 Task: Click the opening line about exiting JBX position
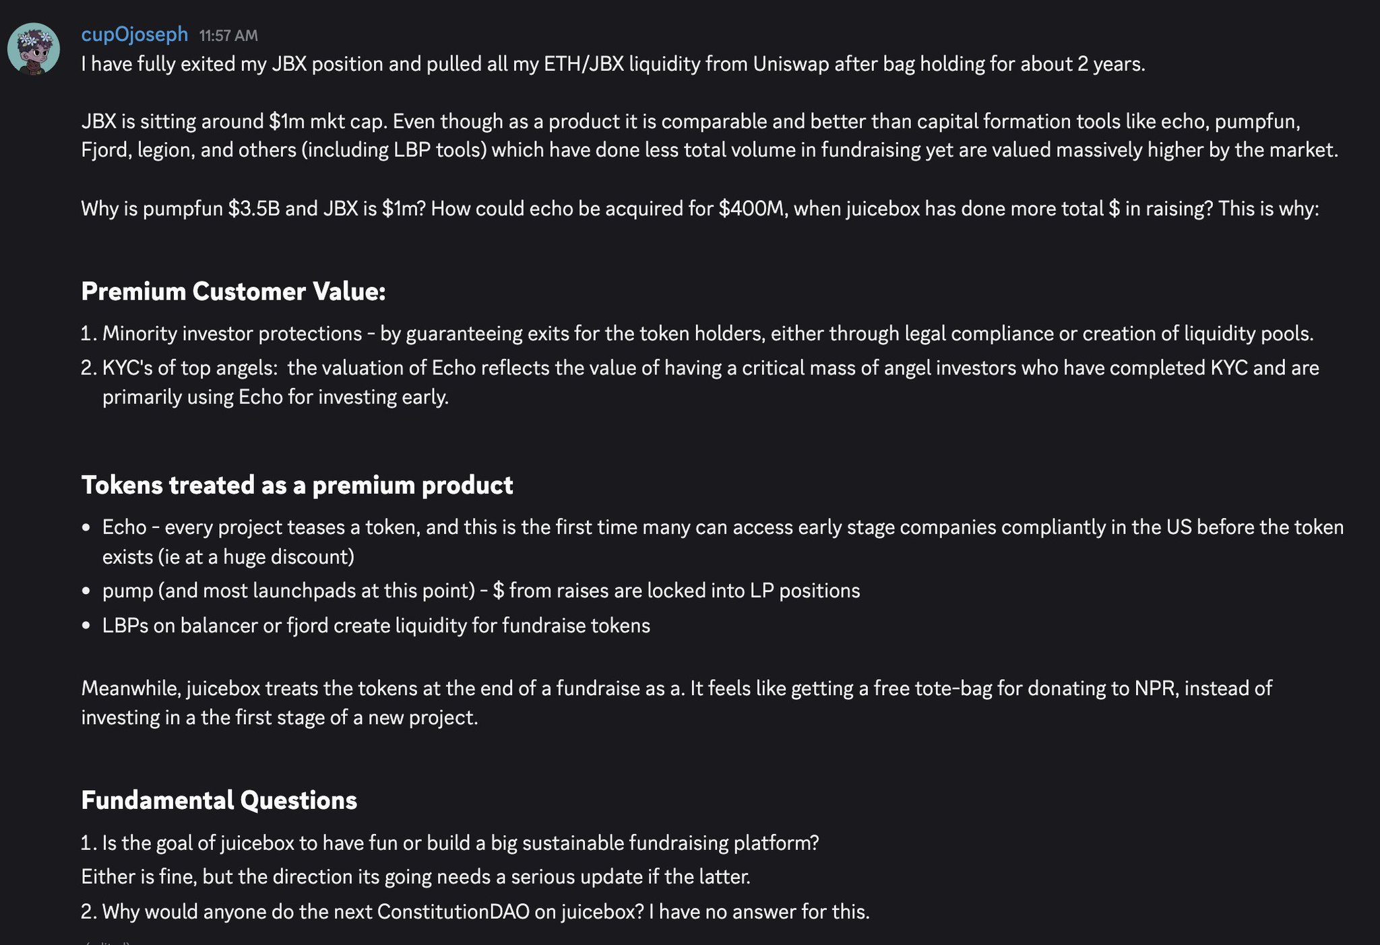613,64
